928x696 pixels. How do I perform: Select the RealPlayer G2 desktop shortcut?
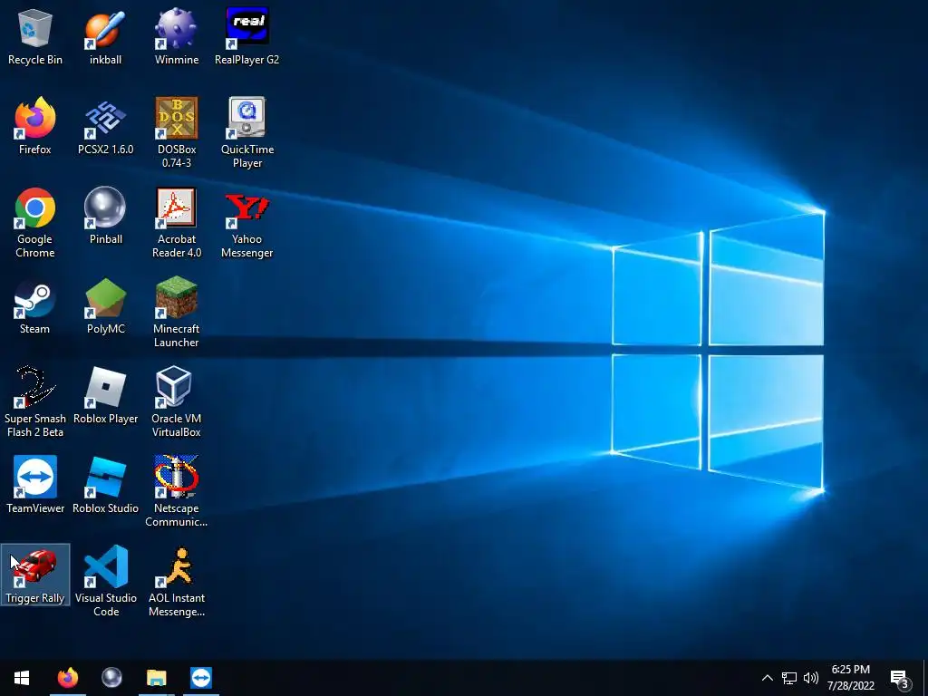246,36
